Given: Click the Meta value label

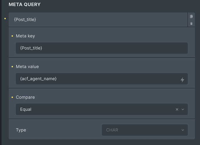Looking at the screenshot, I should click(27, 67).
